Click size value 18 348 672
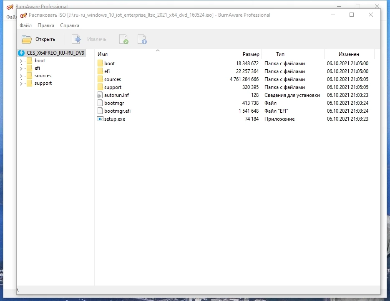 click(247, 63)
